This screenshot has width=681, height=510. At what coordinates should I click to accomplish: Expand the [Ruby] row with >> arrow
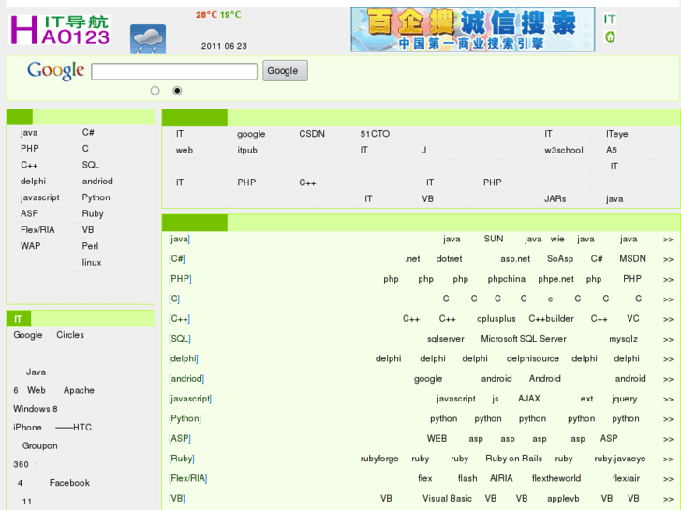coord(668,459)
